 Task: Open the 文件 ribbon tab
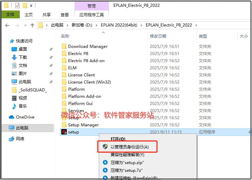pyautogui.click(x=10, y=15)
